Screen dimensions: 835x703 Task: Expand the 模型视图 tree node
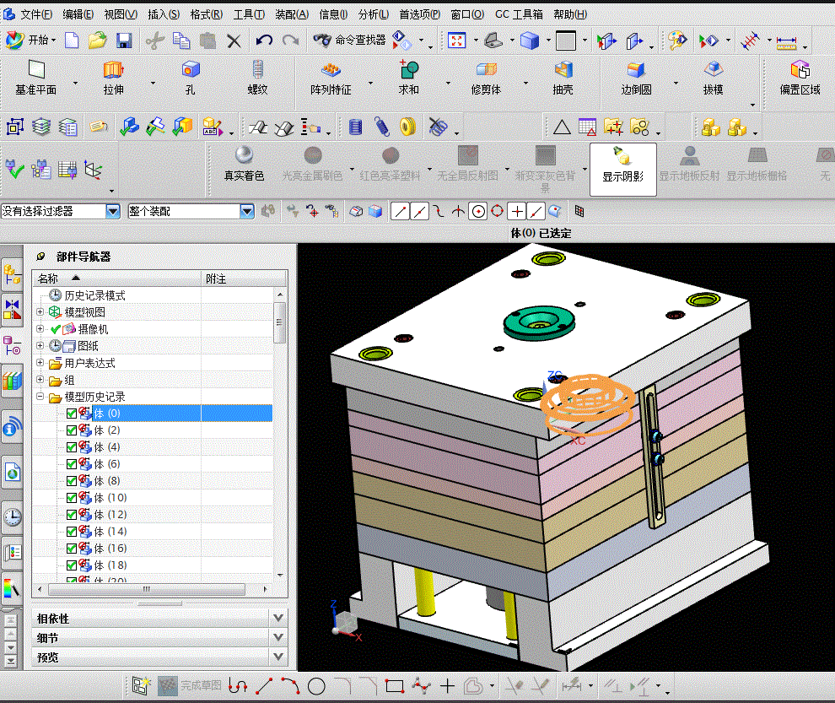(x=40, y=312)
